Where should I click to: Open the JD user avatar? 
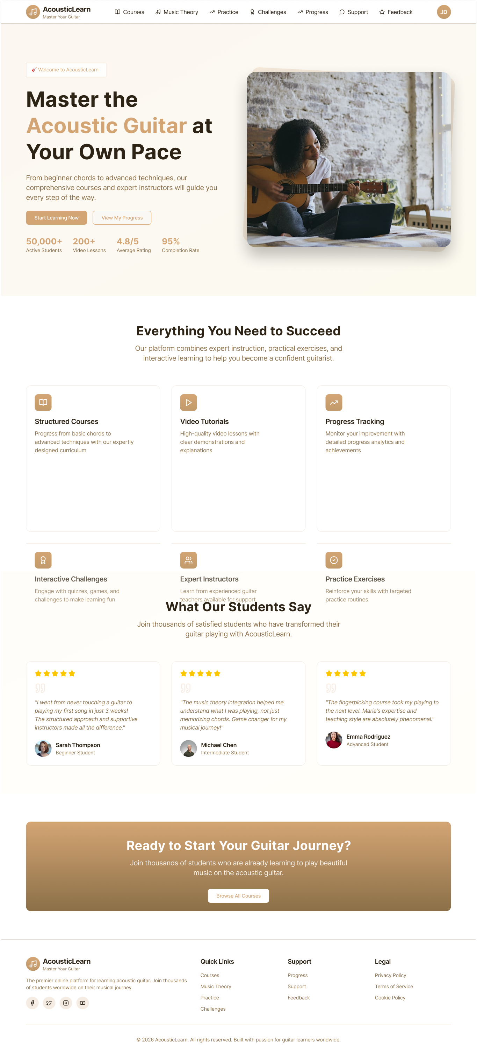point(443,12)
